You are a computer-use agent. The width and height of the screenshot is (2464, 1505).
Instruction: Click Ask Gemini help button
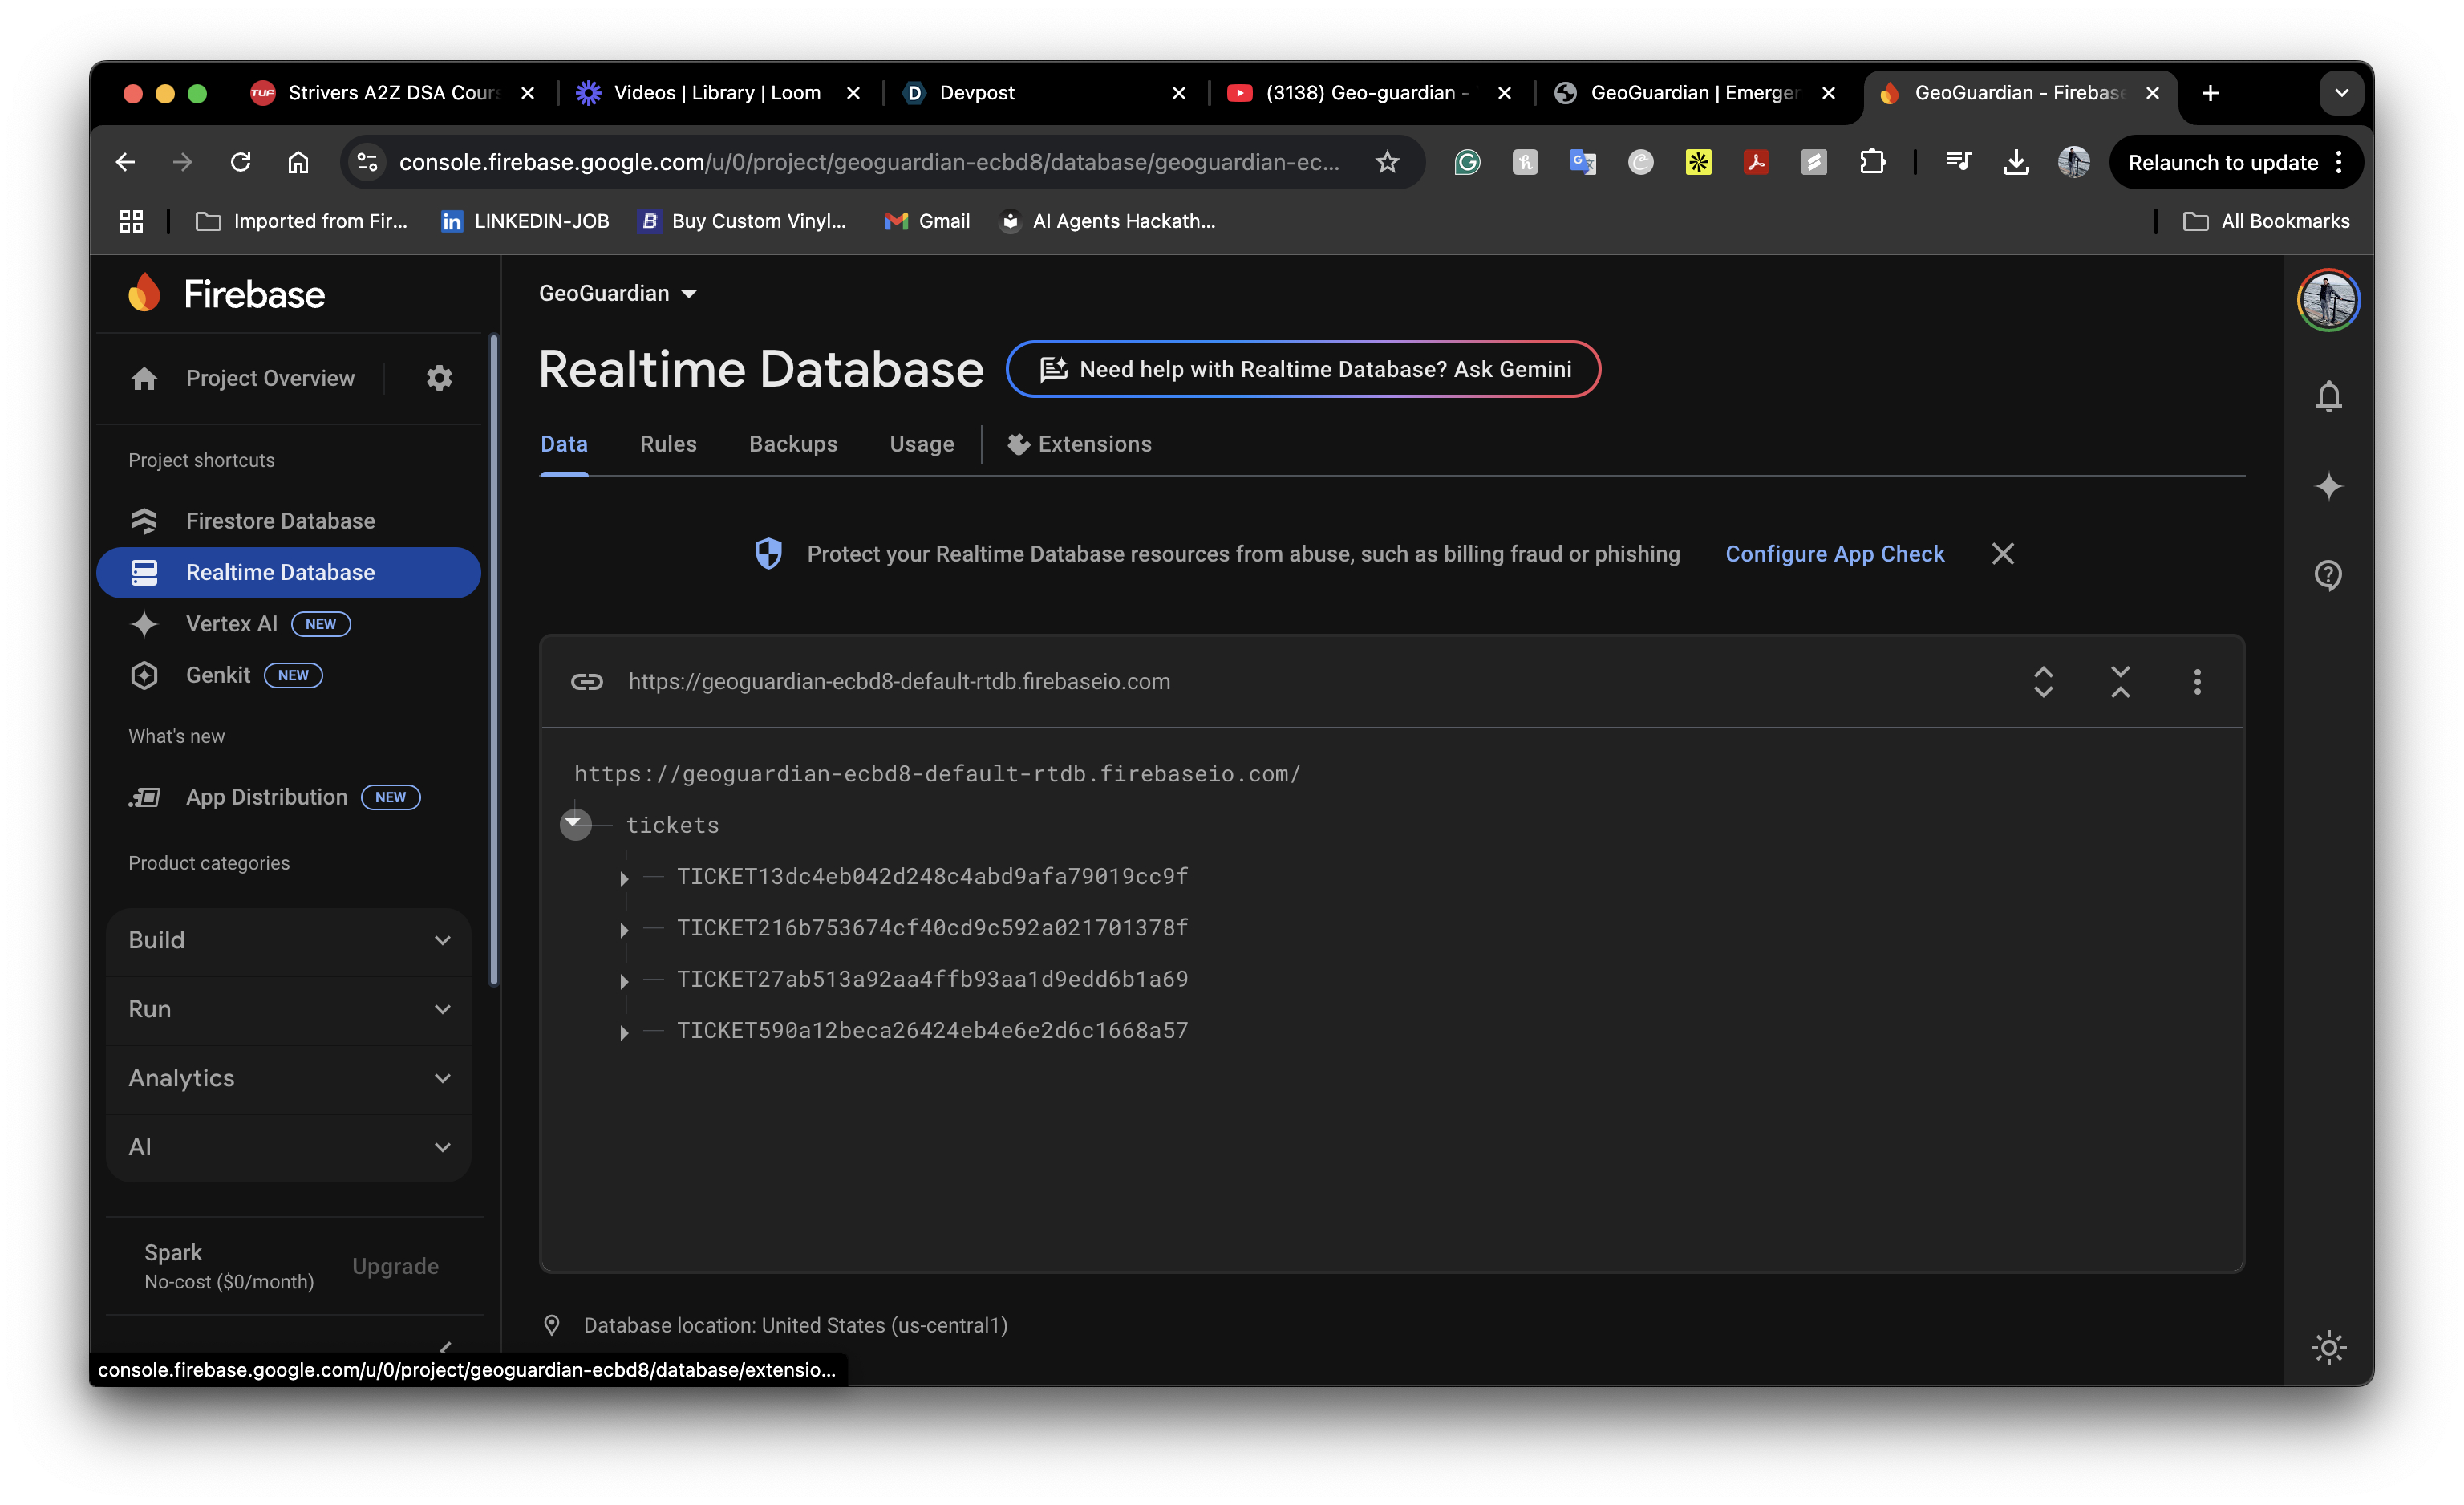tap(1303, 369)
